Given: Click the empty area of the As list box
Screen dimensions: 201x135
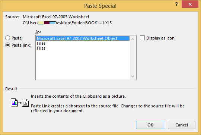Looking at the screenshot, I should pos(83,65).
